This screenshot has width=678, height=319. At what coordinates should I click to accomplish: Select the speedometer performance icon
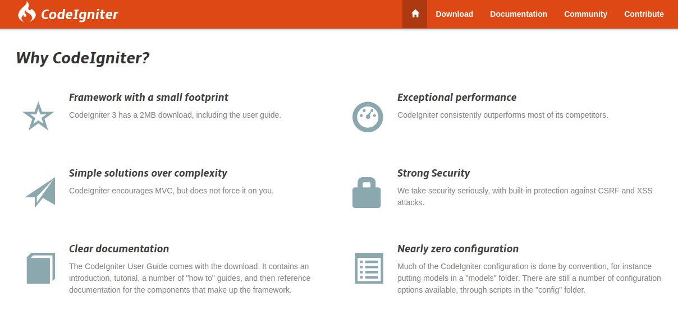(x=367, y=117)
